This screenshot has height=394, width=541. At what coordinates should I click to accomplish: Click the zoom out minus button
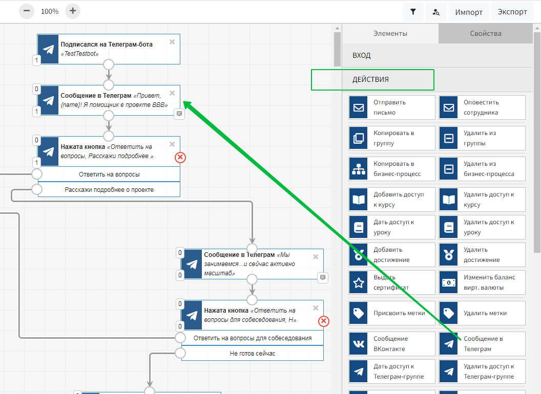tap(27, 11)
